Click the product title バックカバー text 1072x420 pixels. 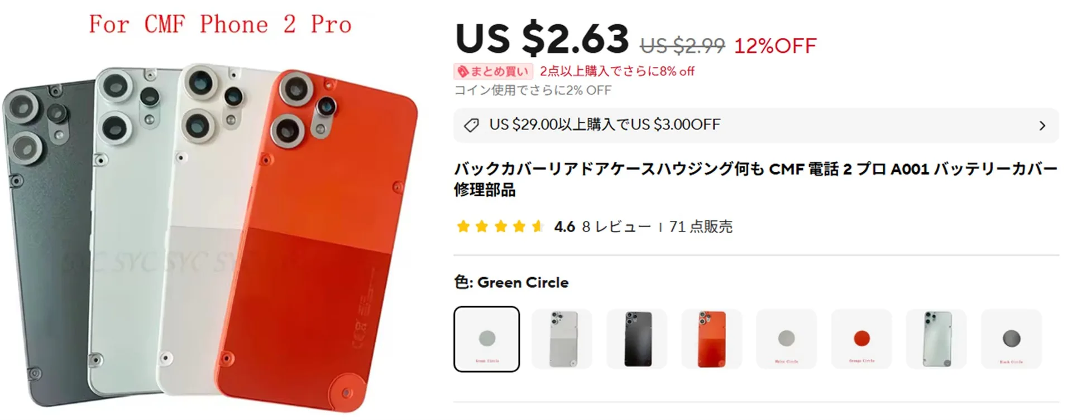point(756,179)
